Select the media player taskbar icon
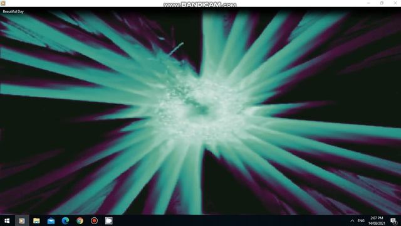Screen dimensions: 401x226 click(x=22, y=220)
